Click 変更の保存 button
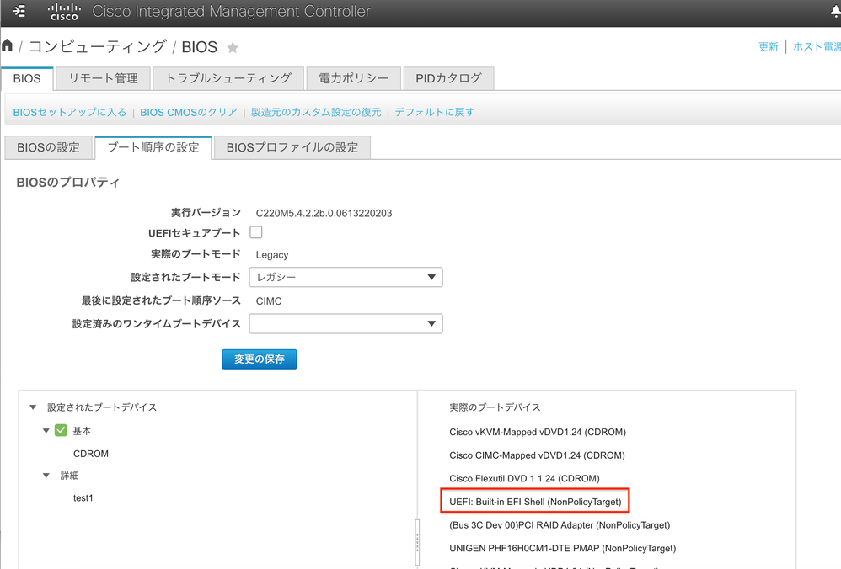Viewport: 841px width, 569px height. [259, 359]
